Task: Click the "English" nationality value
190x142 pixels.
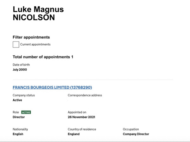Action: [x=18, y=134]
